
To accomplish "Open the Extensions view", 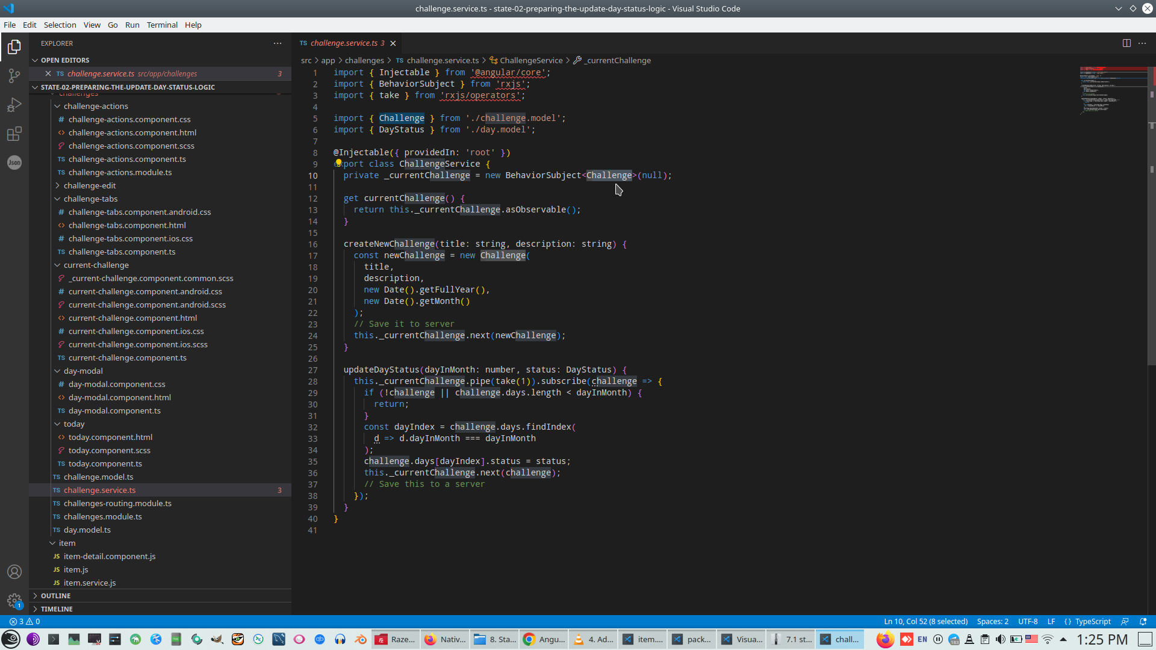I will tap(14, 134).
